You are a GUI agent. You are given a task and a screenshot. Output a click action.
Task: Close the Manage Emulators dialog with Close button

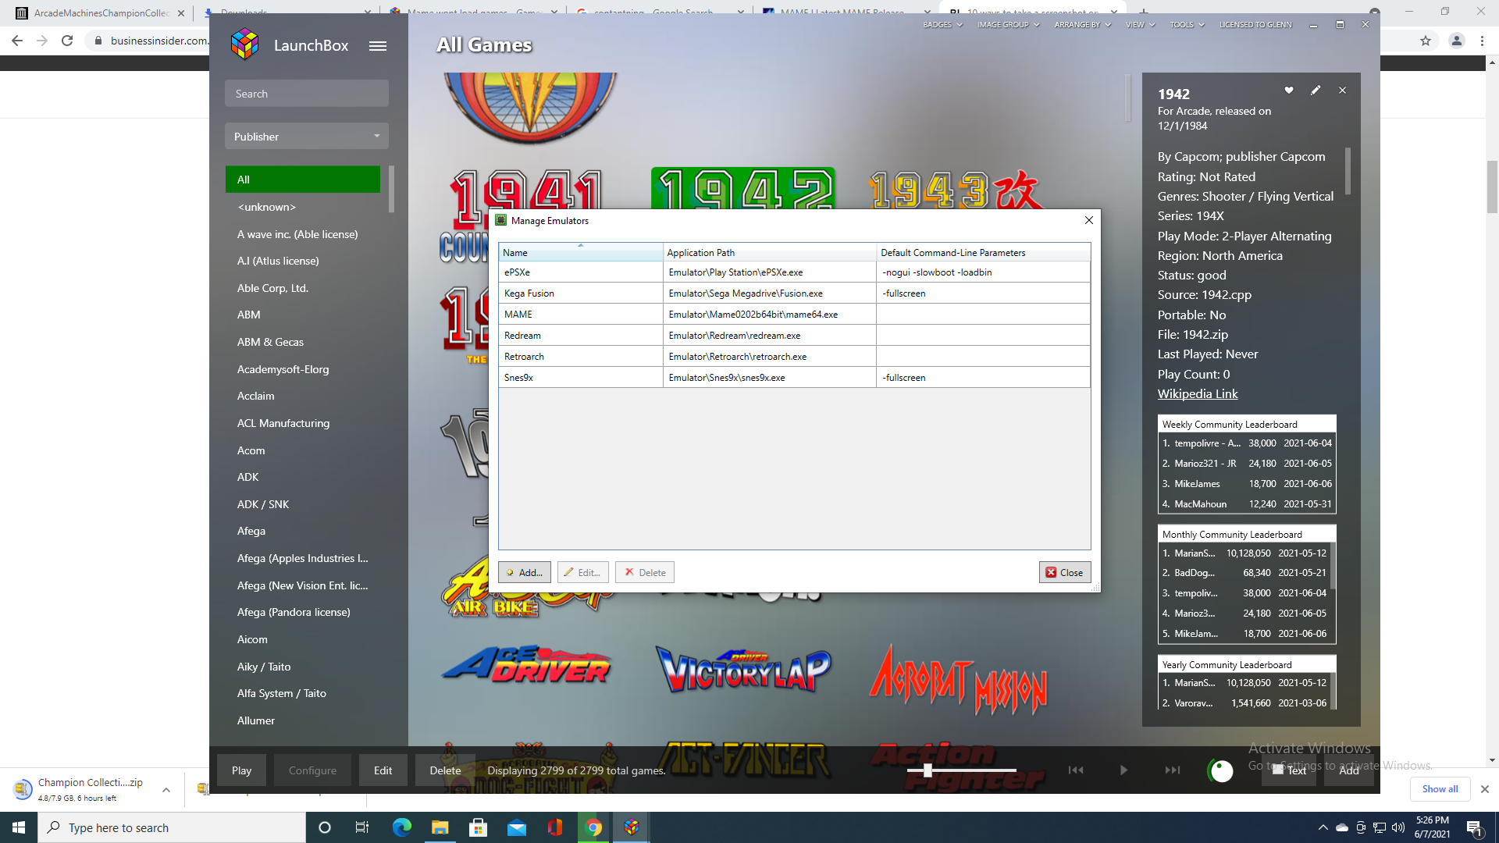click(1065, 572)
